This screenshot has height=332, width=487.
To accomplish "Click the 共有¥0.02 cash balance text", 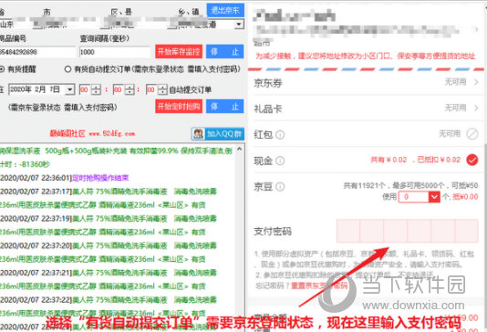I will (x=389, y=160).
